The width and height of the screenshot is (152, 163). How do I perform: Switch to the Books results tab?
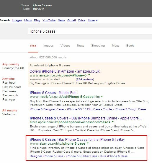click(x=130, y=46)
